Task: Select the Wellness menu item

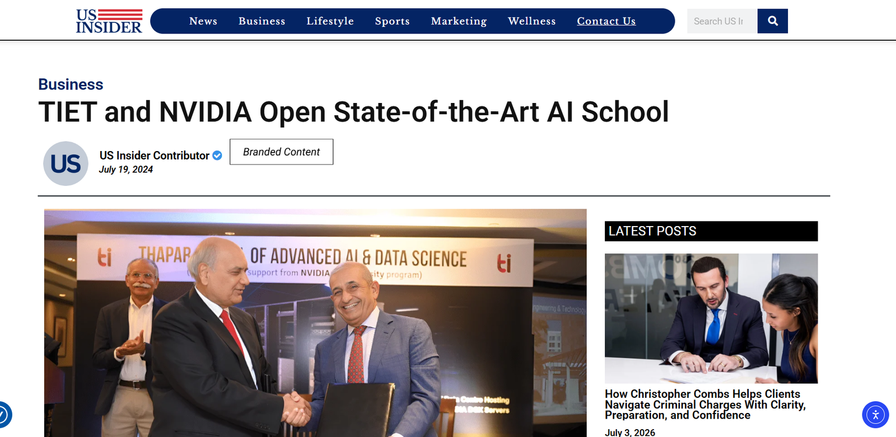Action: click(x=532, y=21)
